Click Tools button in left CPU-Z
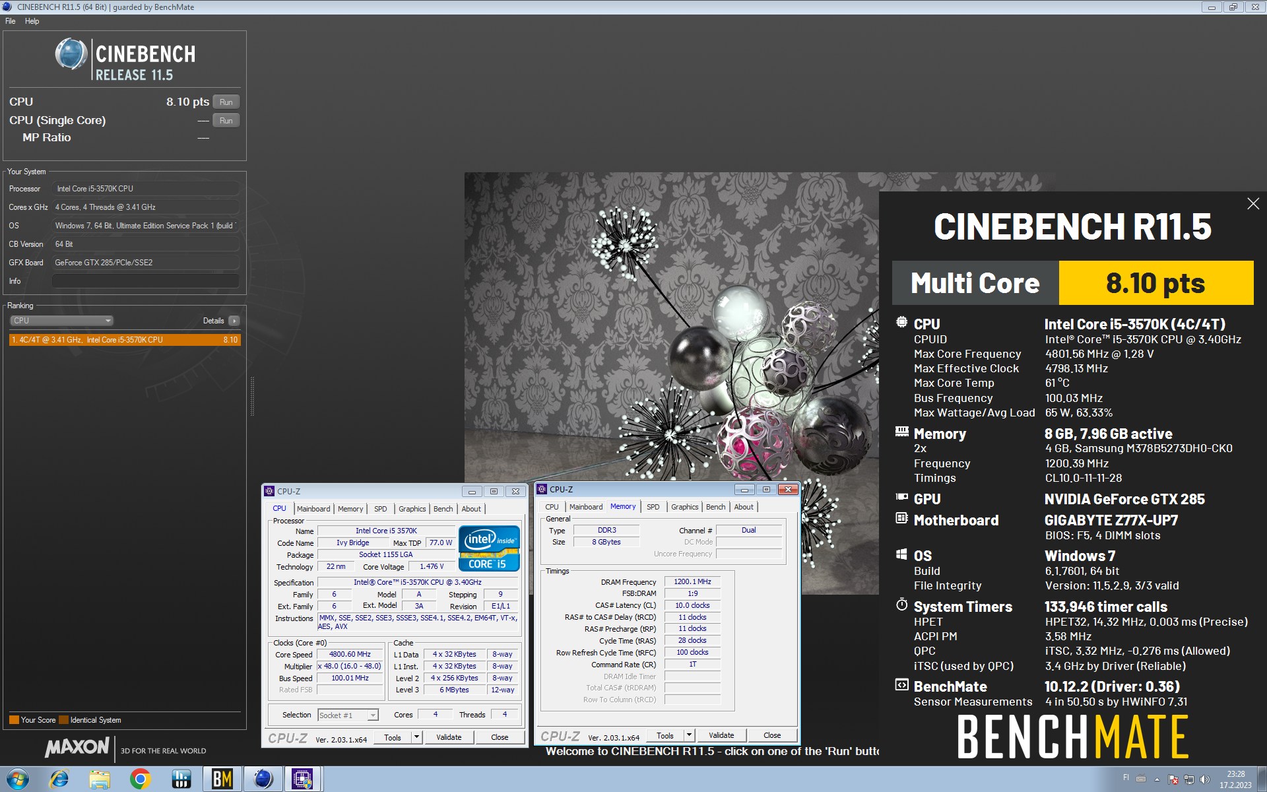Screen dimensions: 1267x792 coord(393,737)
